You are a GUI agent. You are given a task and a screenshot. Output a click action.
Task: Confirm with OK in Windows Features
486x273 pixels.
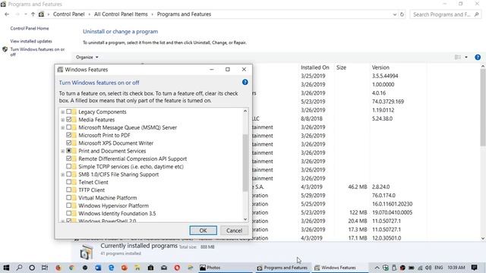(x=203, y=231)
